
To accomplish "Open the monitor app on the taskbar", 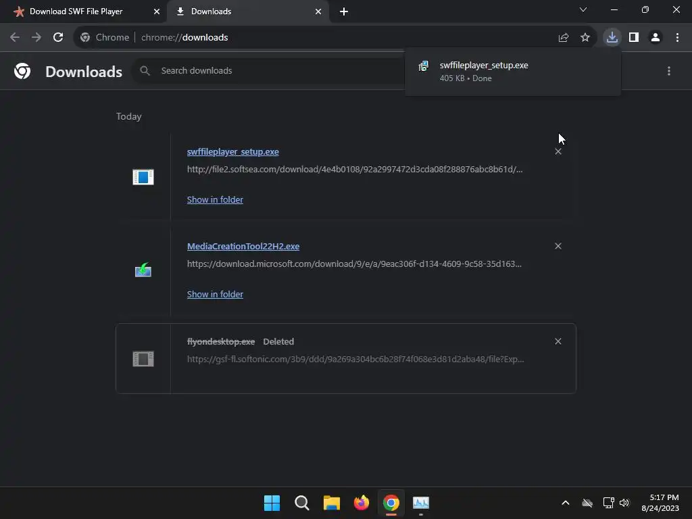I will pos(421,503).
